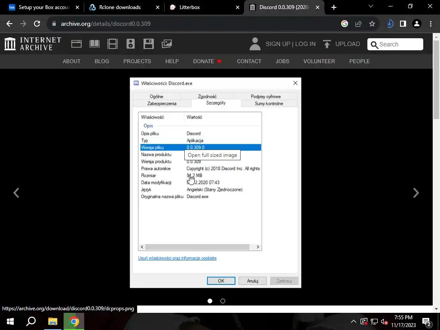Viewport: 440px width, 330px height.
Task: Open JOBS in the Archive menu
Action: point(282,61)
